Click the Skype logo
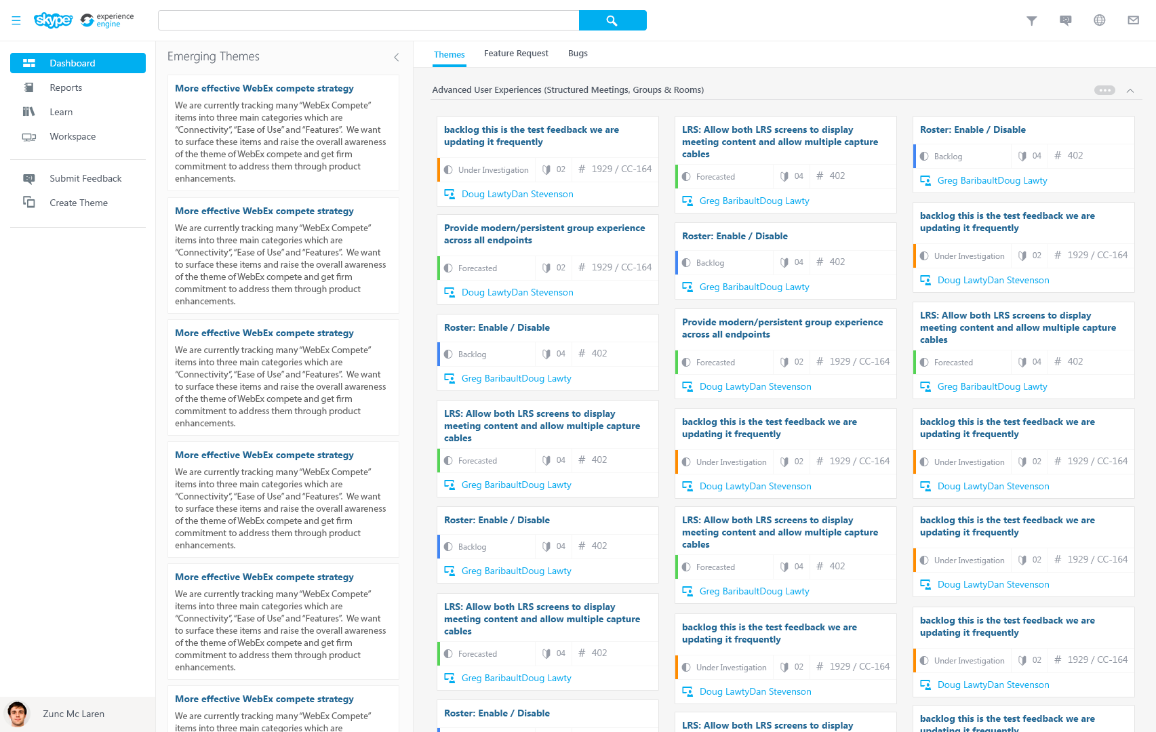 (x=53, y=20)
